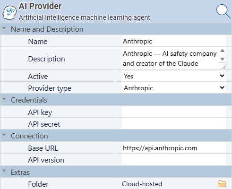Click the AI Provider head icon
This screenshot has height=189, width=232.
pyautogui.click(x=9, y=13)
